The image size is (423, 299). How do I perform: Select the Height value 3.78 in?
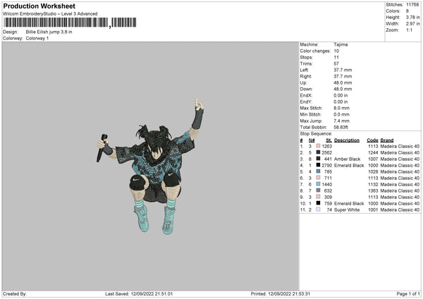412,17
